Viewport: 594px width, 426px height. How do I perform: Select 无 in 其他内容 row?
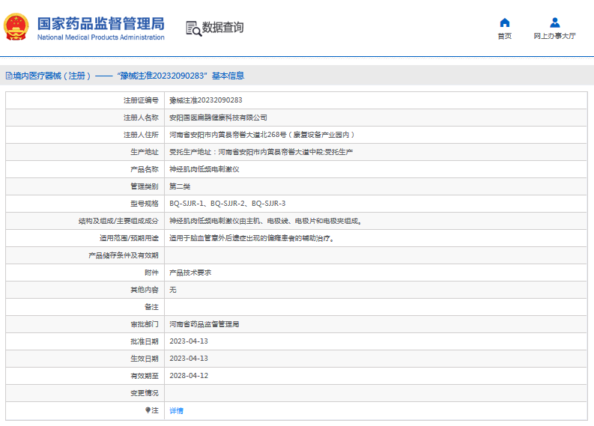(173, 290)
